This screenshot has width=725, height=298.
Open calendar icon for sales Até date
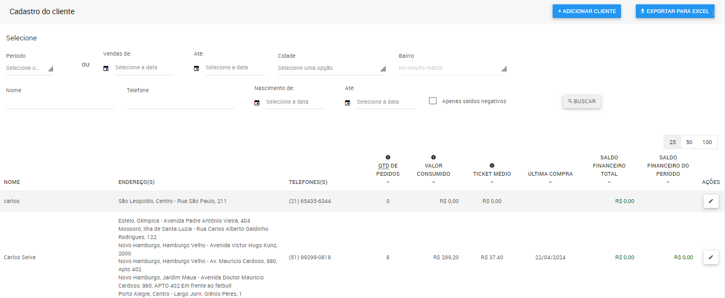pyautogui.click(x=196, y=68)
